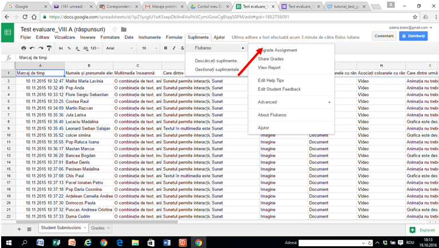
Task: Apply bold with the B icon
Action: 165,48
